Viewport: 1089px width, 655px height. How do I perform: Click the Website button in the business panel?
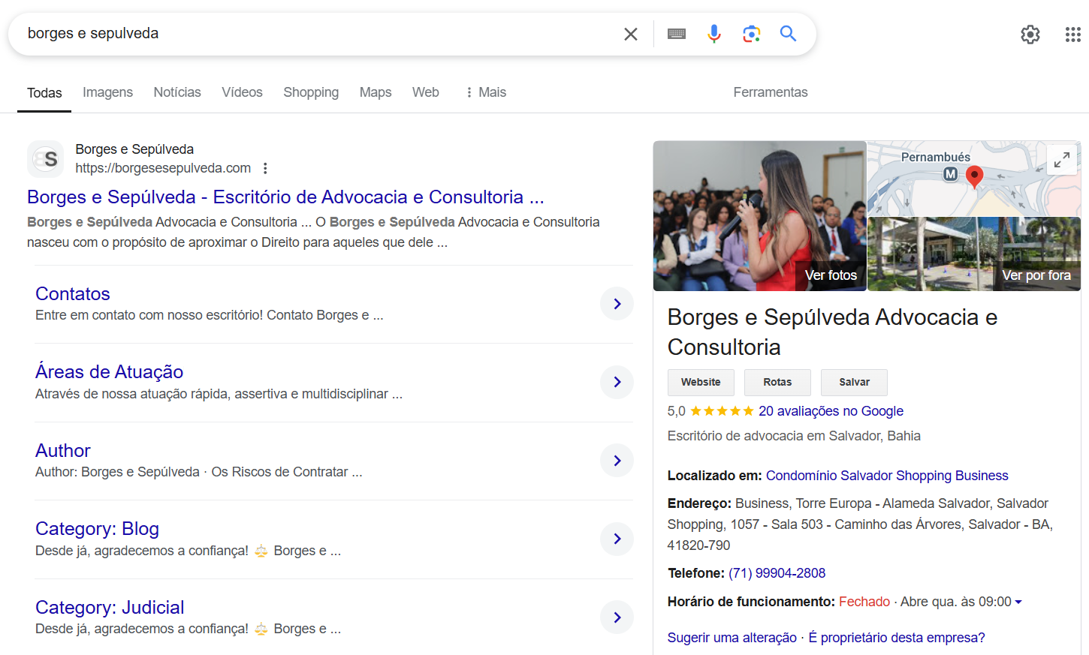701,383
